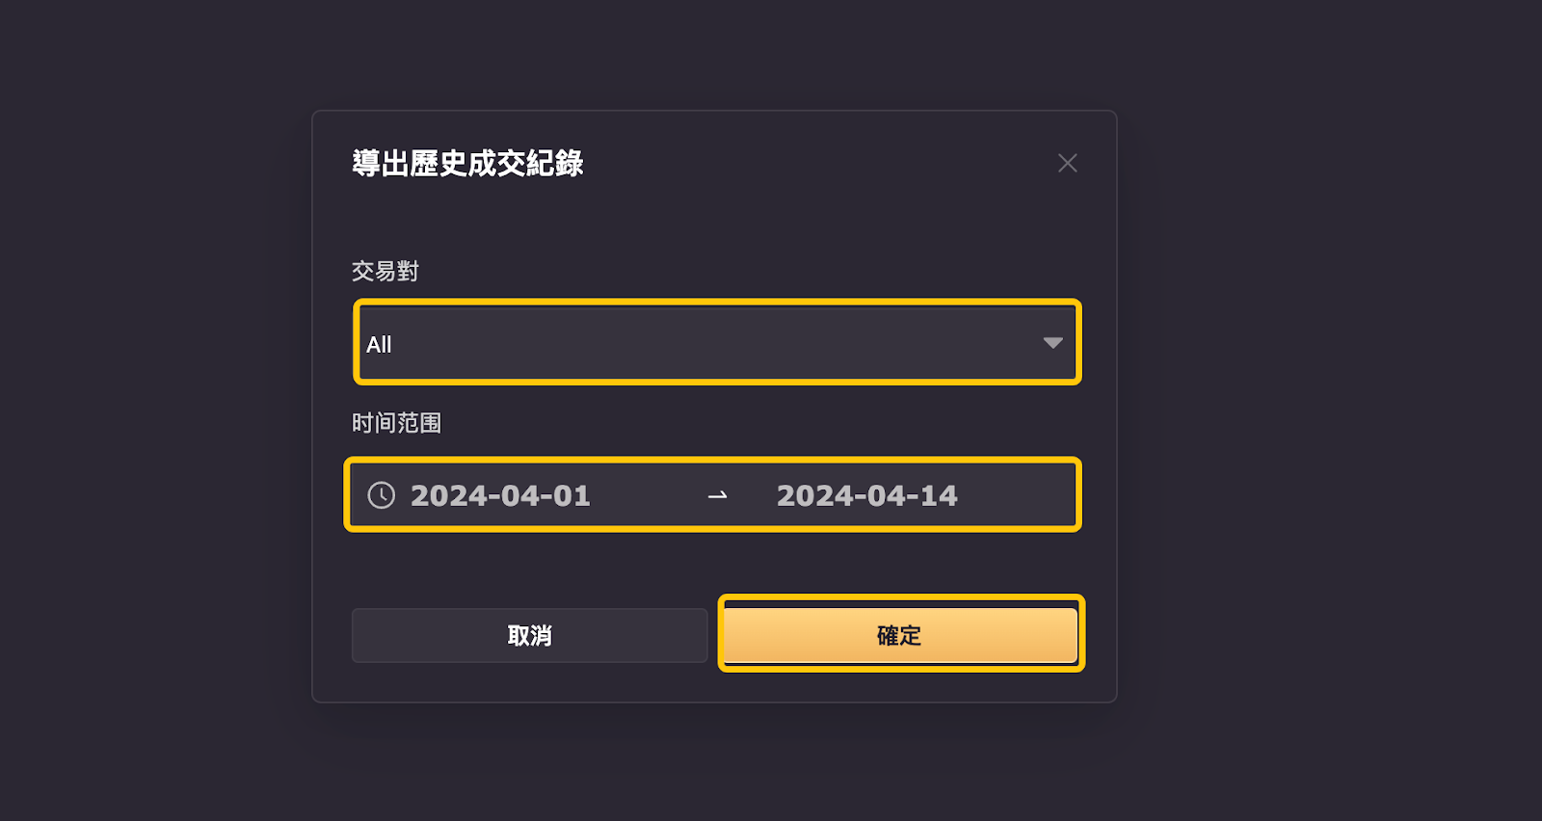Viewport: 1542px width, 821px height.
Task: Open the 交易對 trading pair dropdown
Action: (x=717, y=343)
